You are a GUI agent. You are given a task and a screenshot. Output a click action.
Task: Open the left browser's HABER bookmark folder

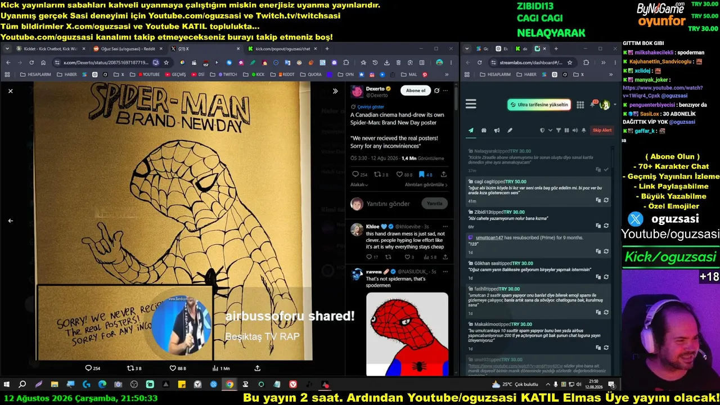66,74
